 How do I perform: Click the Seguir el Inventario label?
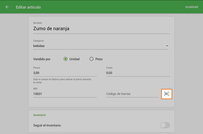(x=47, y=125)
